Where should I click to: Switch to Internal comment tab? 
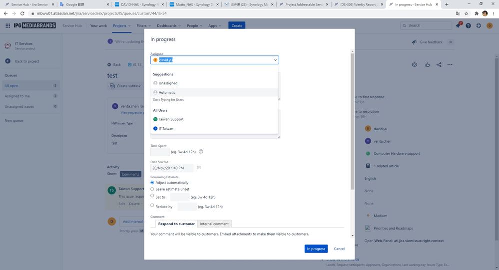(214, 224)
